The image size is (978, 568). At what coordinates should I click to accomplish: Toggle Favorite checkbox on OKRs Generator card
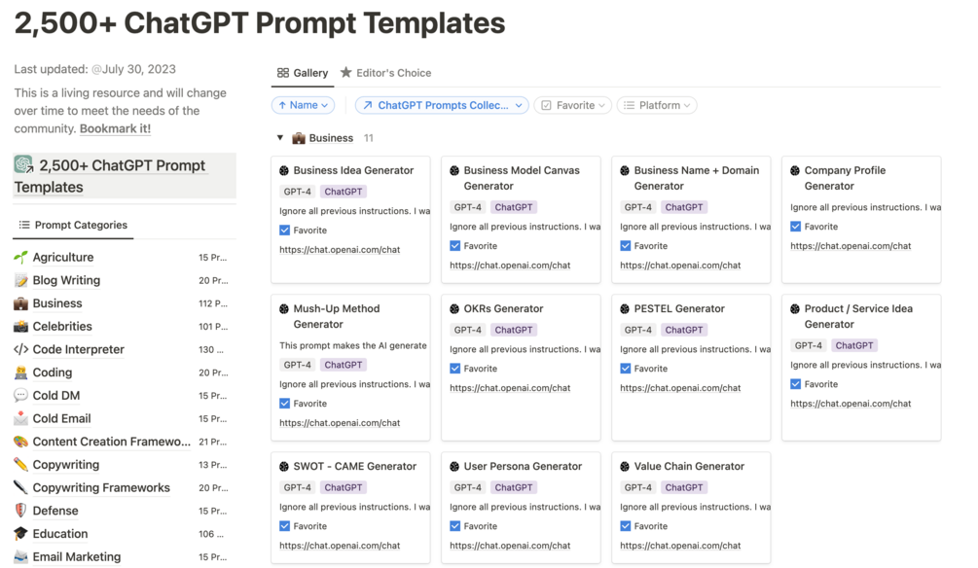(455, 369)
